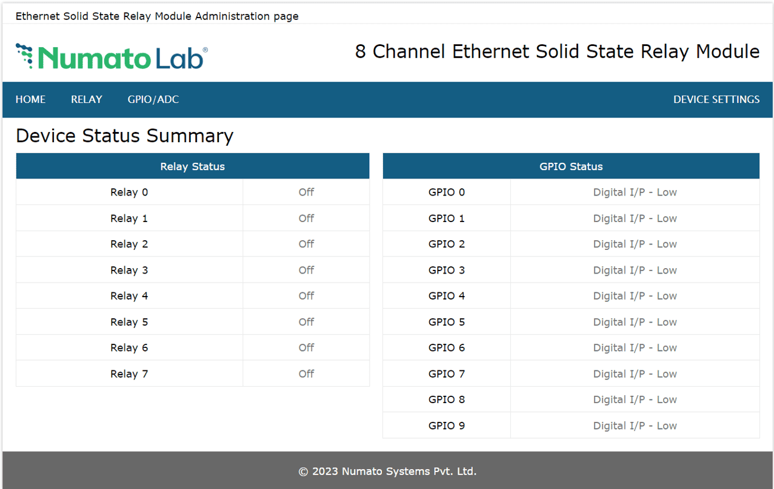Open the GPIO/ADC navigation item
774x489 pixels.
click(x=153, y=99)
